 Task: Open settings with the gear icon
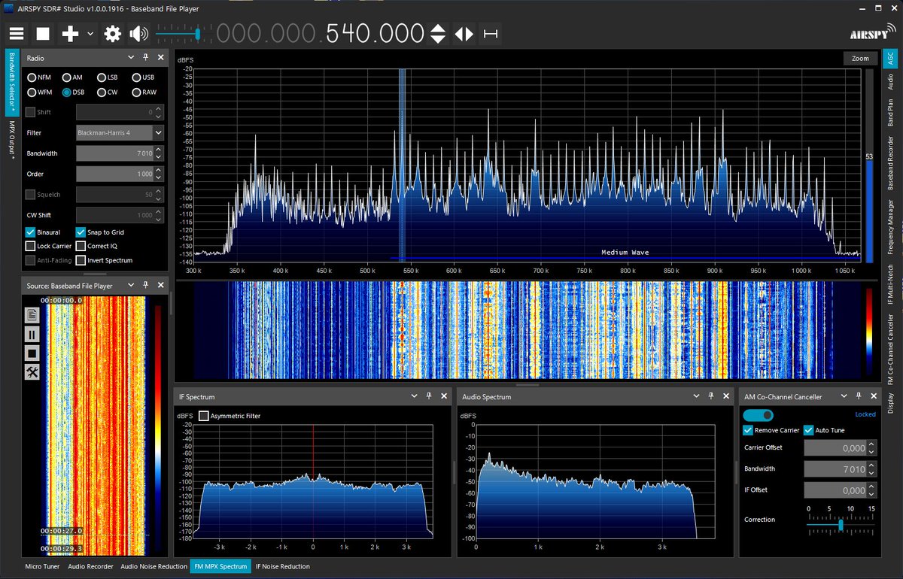point(113,34)
